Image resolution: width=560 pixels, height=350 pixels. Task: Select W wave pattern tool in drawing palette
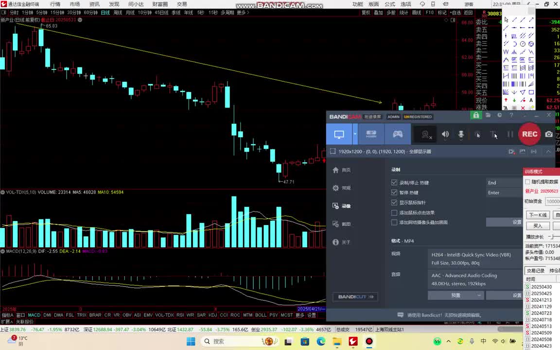(x=506, y=52)
